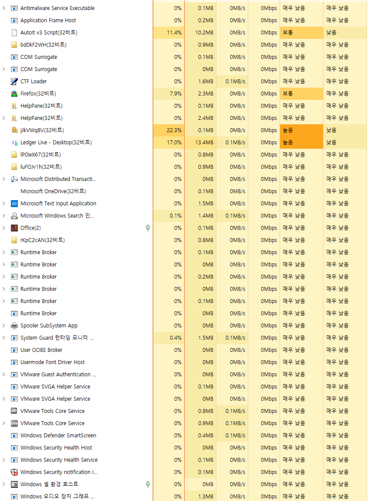371x501 pixels.
Task: Click the 10.2MB memory value
Action: click(x=204, y=33)
